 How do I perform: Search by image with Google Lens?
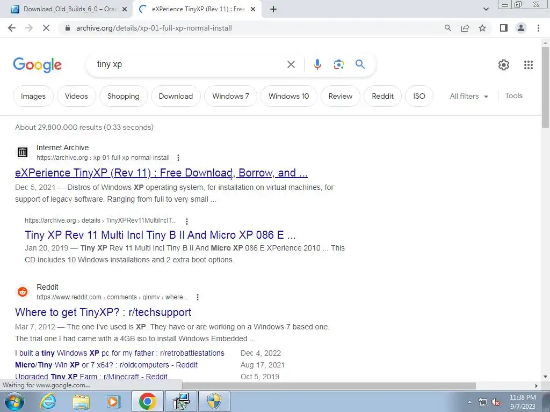pos(338,64)
